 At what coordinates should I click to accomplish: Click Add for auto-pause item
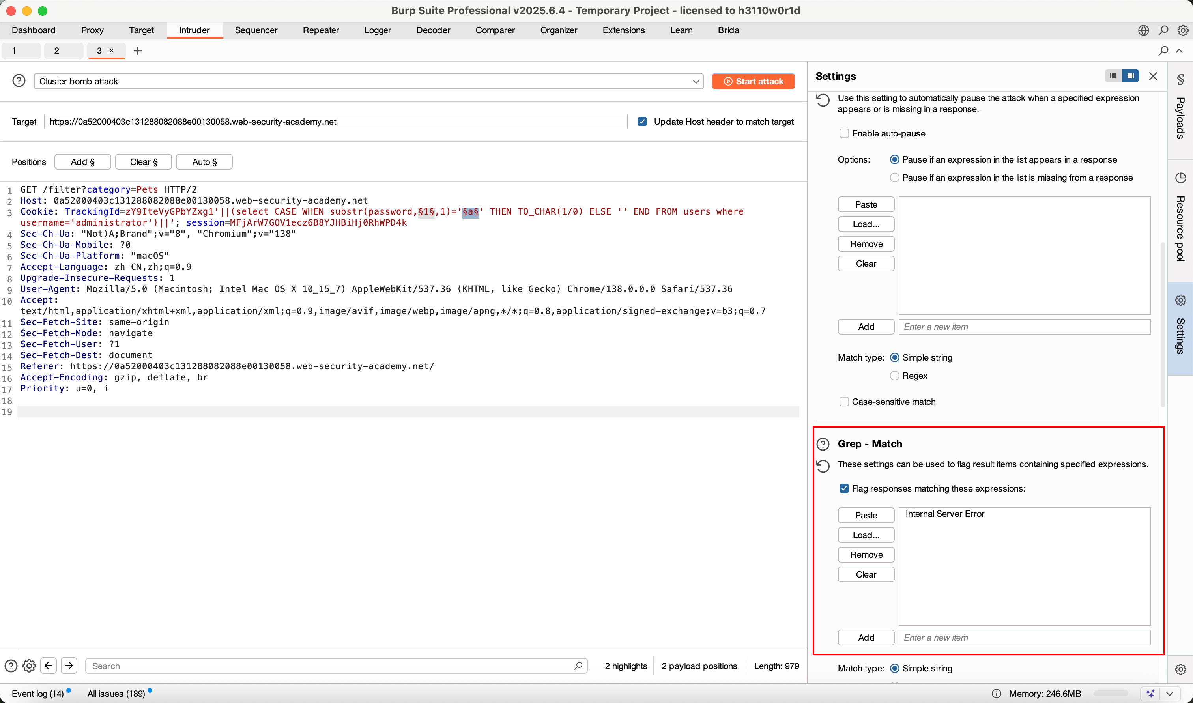pos(866,327)
